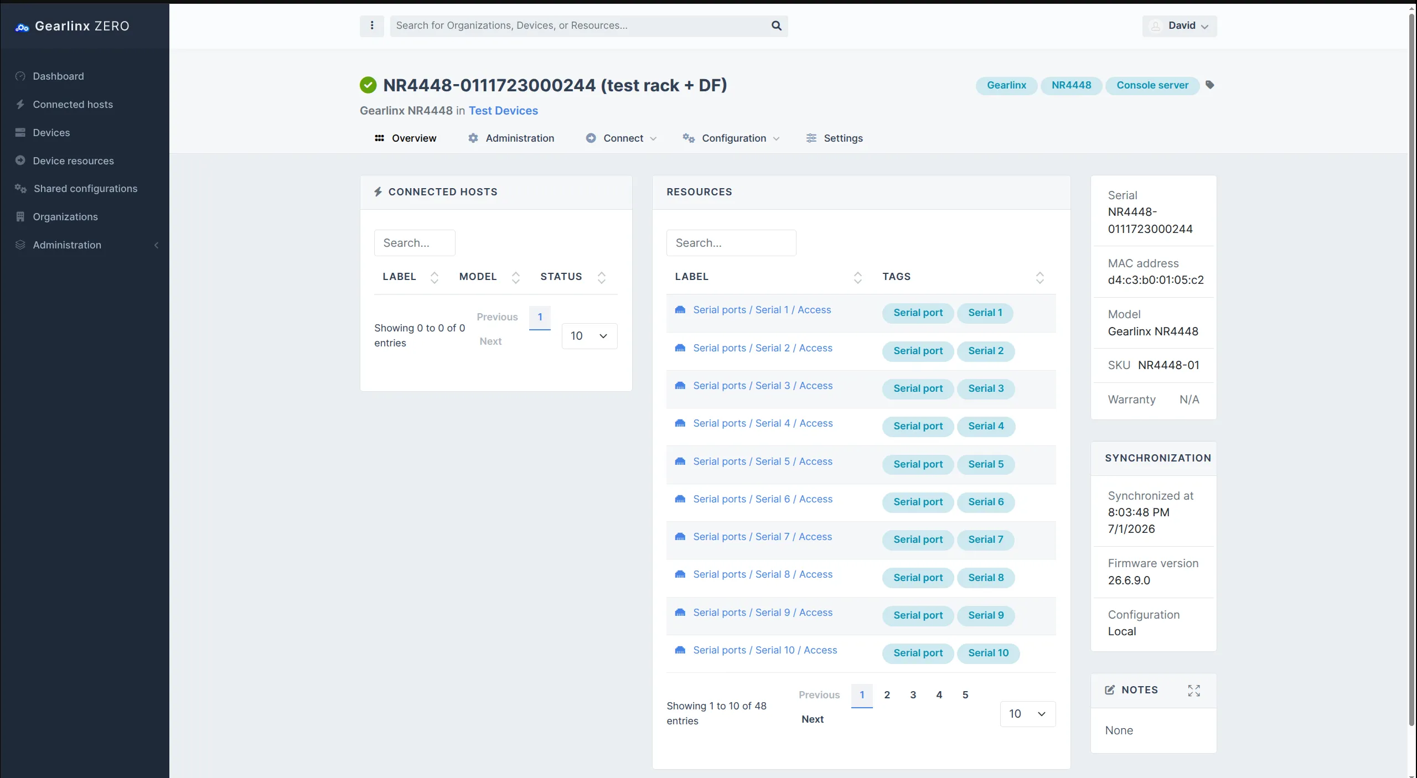Open the three-dot options menu beside search

[x=372, y=25]
